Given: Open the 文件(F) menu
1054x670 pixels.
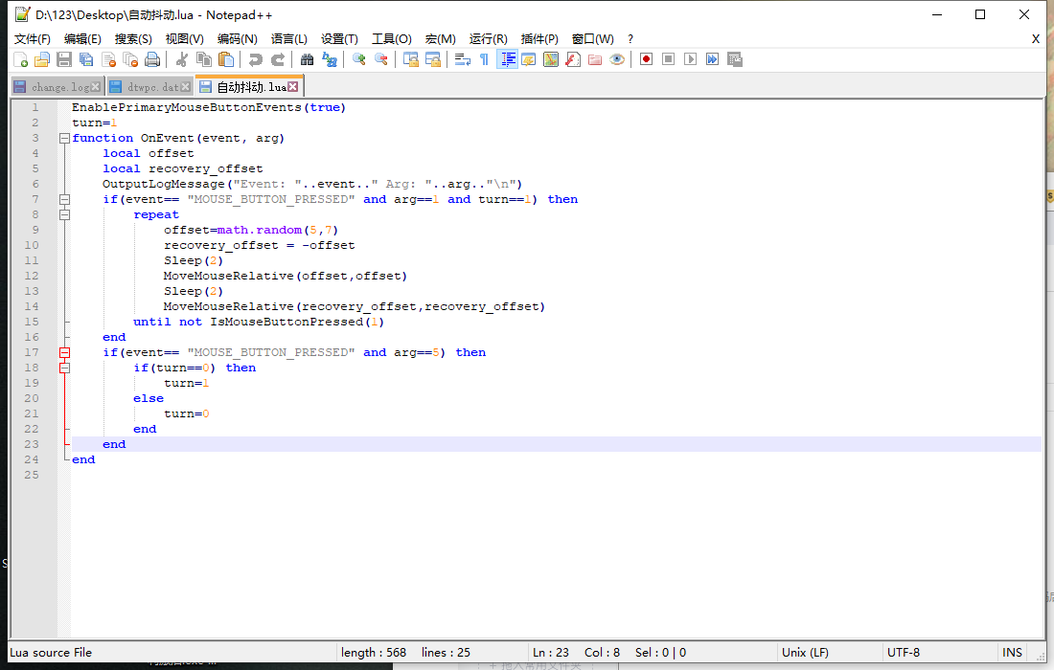Looking at the screenshot, I should click(33, 39).
